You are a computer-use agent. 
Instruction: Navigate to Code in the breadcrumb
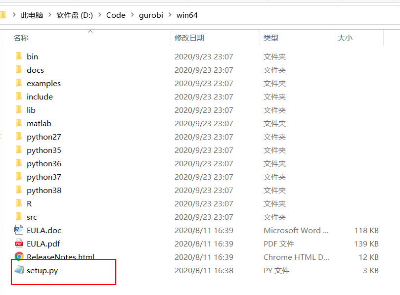coord(116,15)
